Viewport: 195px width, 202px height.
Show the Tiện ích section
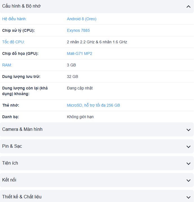pos(10,163)
